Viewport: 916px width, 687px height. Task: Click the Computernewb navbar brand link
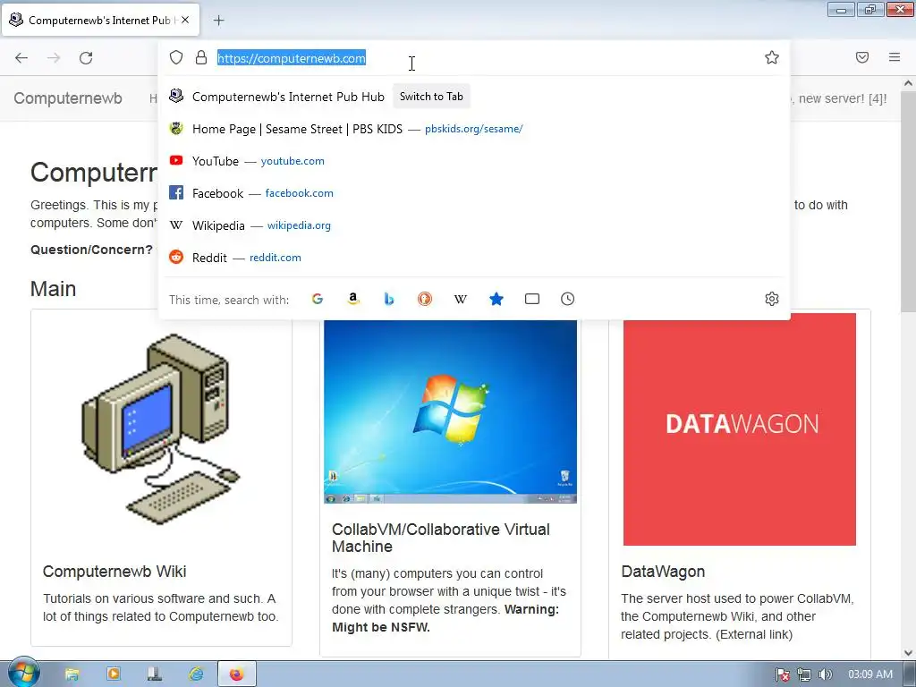click(x=68, y=98)
